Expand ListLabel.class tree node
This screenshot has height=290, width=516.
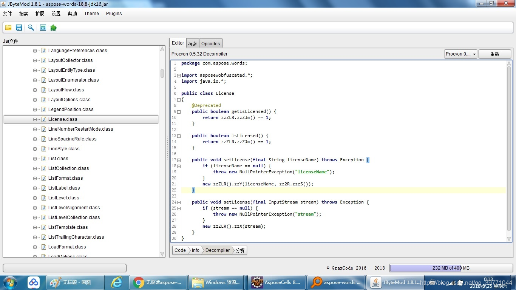click(x=35, y=188)
